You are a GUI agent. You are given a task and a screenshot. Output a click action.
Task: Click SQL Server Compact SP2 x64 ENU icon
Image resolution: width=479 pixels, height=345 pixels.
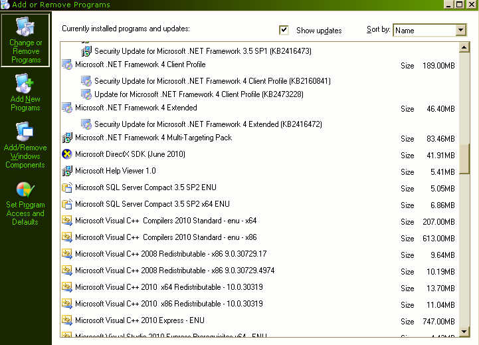click(67, 204)
